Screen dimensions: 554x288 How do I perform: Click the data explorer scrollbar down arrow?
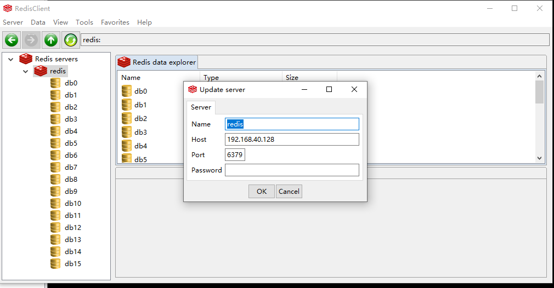tap(539, 158)
